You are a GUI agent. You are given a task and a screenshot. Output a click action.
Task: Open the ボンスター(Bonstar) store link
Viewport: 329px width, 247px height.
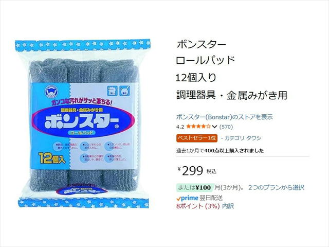pos(225,117)
